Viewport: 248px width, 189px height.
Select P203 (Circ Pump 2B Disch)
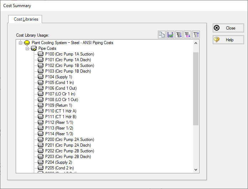68,157
